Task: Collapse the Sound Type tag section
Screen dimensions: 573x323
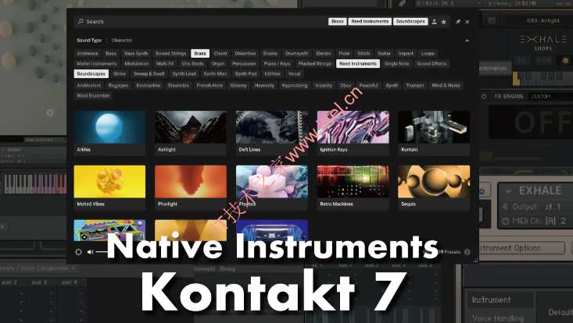Action: click(x=467, y=41)
